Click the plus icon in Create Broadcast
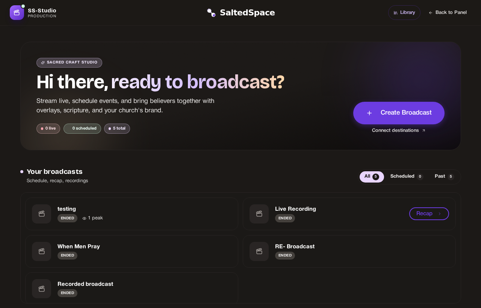Screen dimensions: 481x308 (369, 113)
